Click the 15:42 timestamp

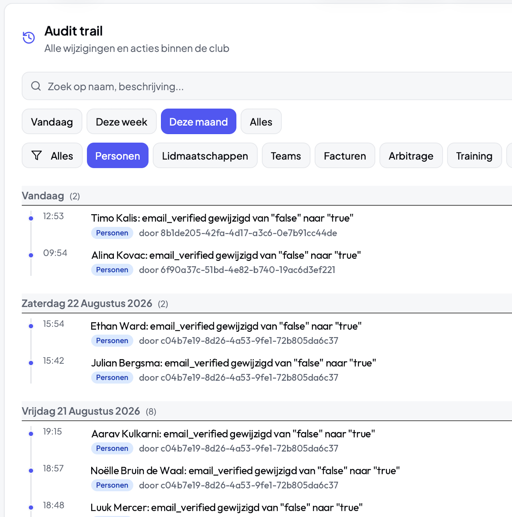click(x=53, y=361)
